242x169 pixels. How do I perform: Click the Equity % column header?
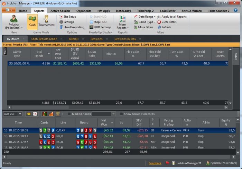click(x=227, y=122)
